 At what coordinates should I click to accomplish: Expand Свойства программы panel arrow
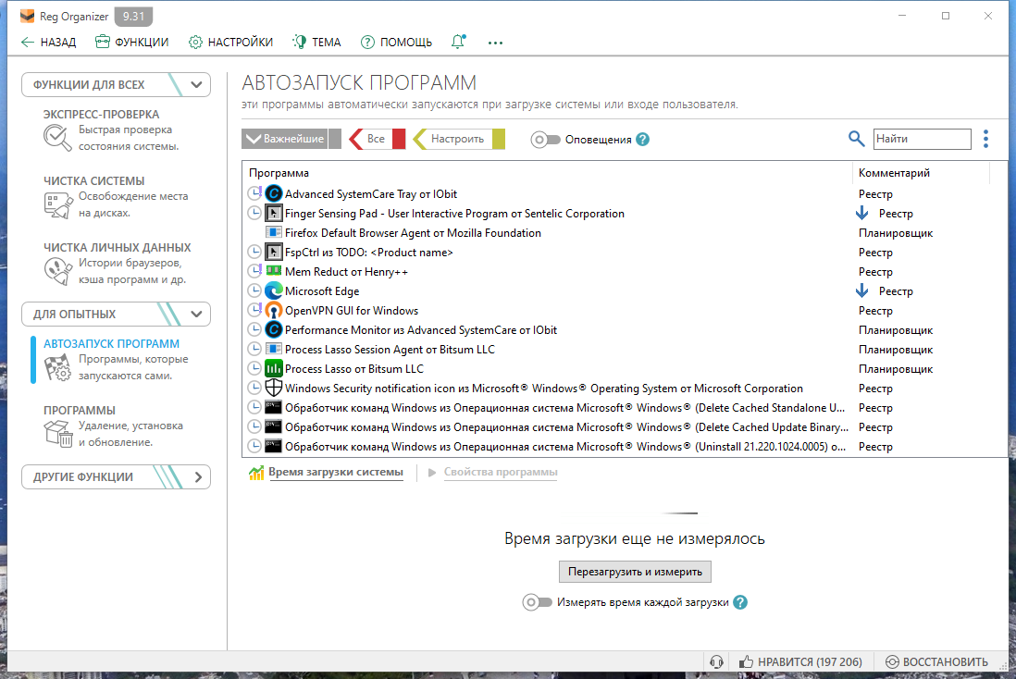pyautogui.click(x=432, y=473)
